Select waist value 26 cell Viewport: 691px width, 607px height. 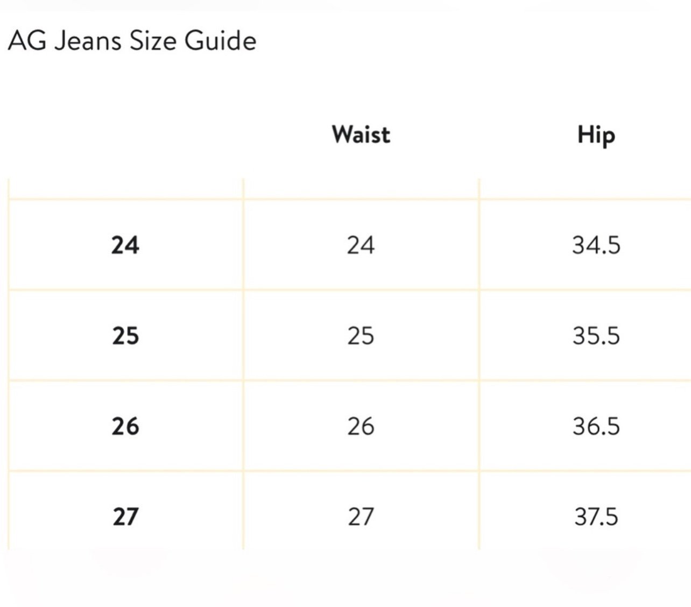tap(361, 426)
